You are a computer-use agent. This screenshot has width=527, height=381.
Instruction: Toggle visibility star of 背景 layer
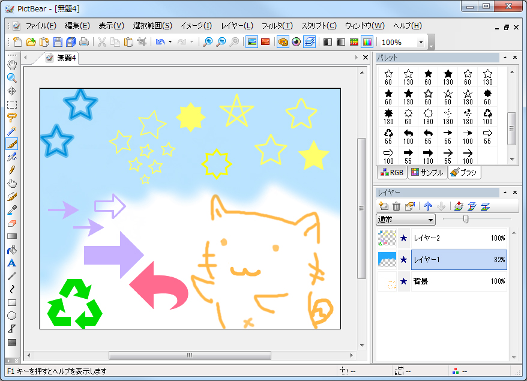(x=403, y=281)
